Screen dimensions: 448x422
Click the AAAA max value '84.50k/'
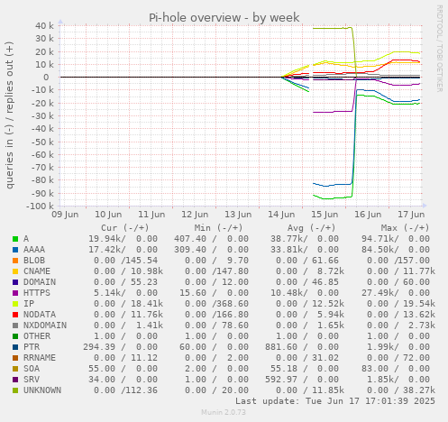tap(380, 250)
